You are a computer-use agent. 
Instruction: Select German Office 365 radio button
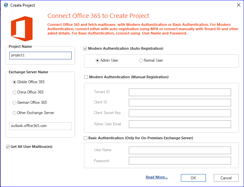[30, 102]
